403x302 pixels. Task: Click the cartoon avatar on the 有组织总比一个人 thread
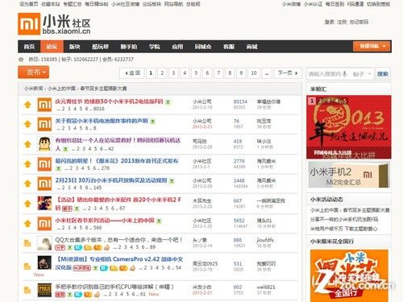pyautogui.click(x=44, y=144)
